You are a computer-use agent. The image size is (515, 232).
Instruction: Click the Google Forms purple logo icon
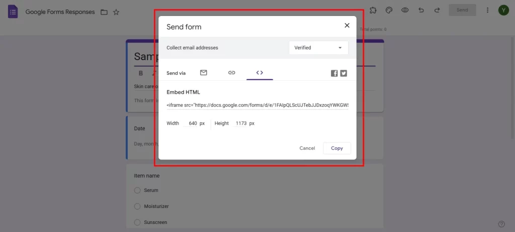13,12
